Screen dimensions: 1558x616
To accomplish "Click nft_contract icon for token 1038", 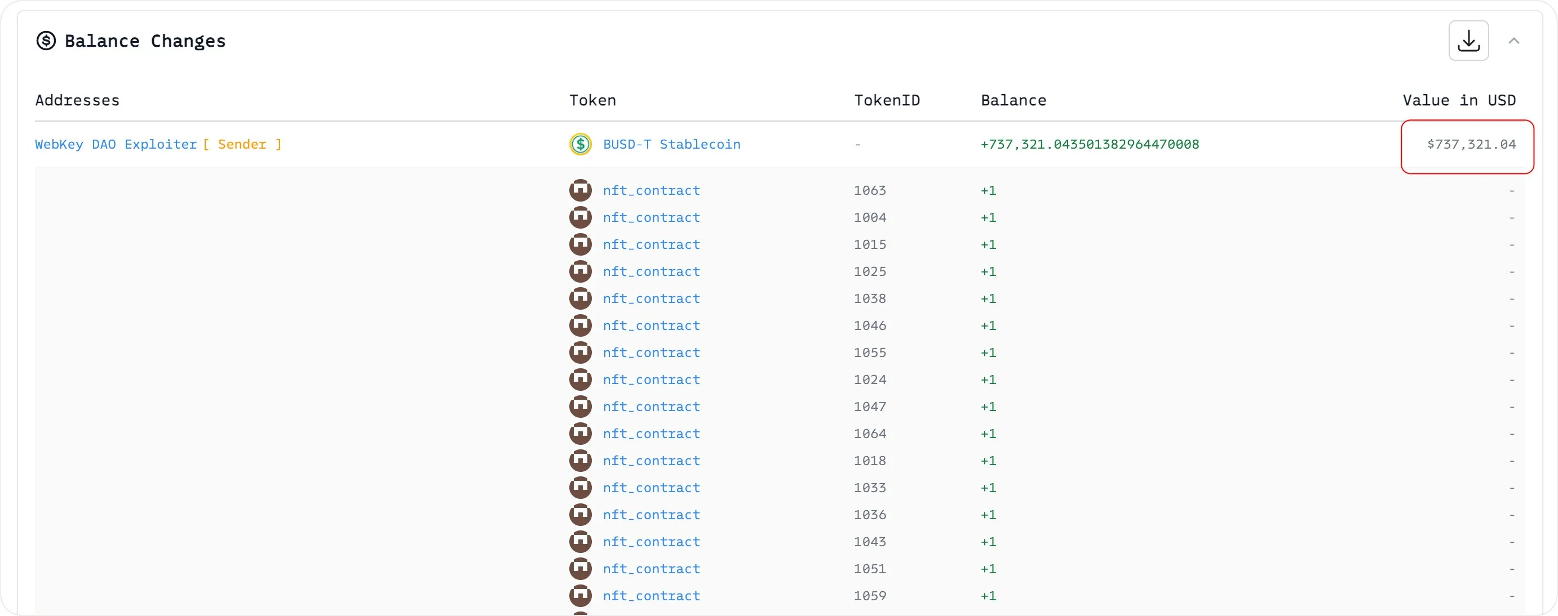I will click(580, 298).
